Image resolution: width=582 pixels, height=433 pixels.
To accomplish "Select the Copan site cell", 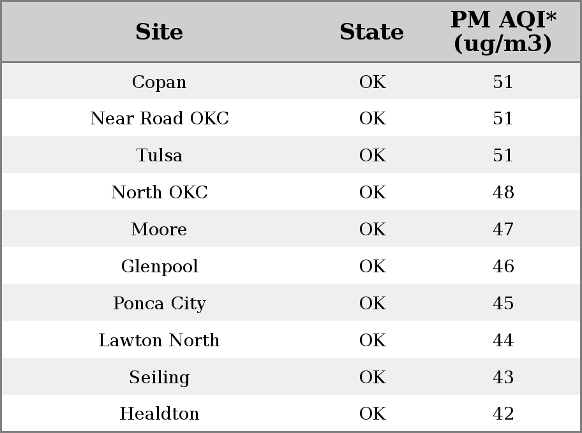I will click(160, 82).
